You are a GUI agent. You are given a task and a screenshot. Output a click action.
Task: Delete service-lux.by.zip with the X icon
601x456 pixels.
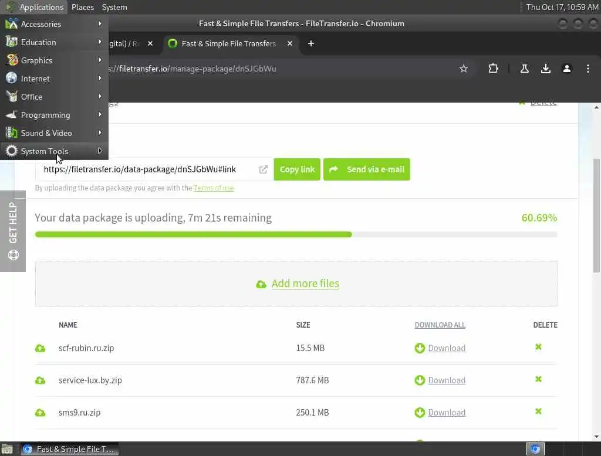point(538,379)
